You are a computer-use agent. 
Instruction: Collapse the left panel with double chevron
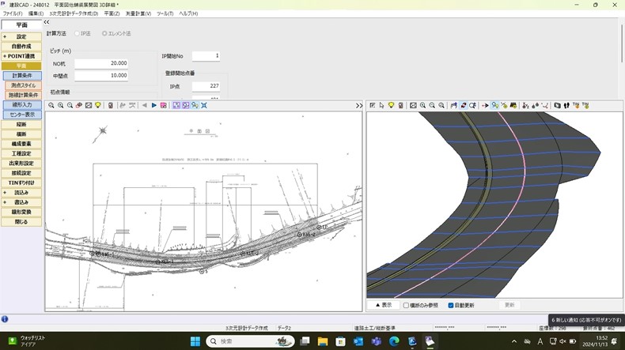[46, 22]
